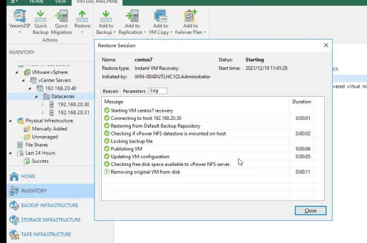Select the 'Updating VM configuration' log row
The height and width of the screenshot is (243, 367).
coord(213,156)
